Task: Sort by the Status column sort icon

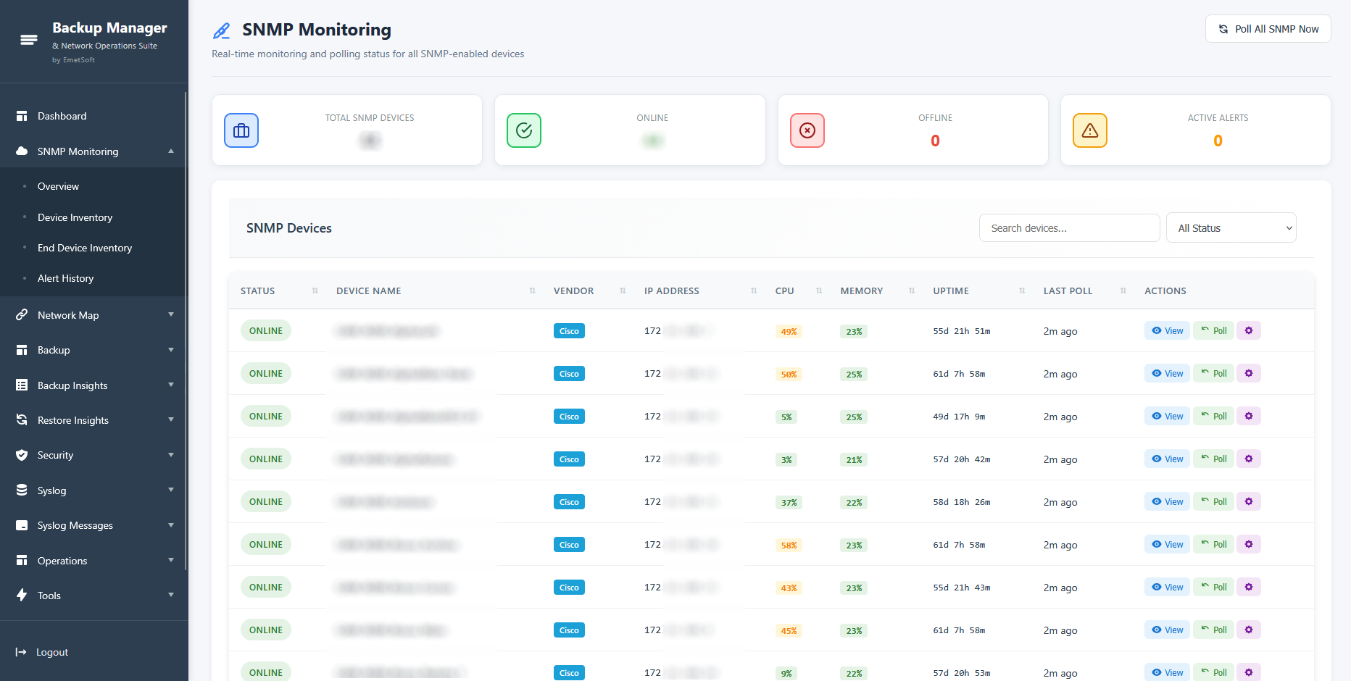Action: click(x=315, y=291)
